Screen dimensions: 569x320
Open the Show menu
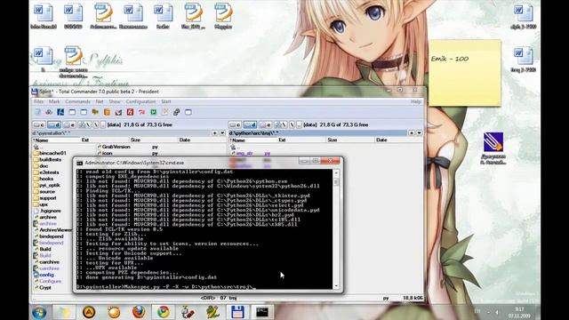pyautogui.click(x=115, y=101)
